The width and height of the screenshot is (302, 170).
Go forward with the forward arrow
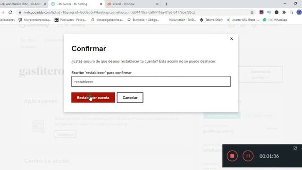tap(3, 12)
